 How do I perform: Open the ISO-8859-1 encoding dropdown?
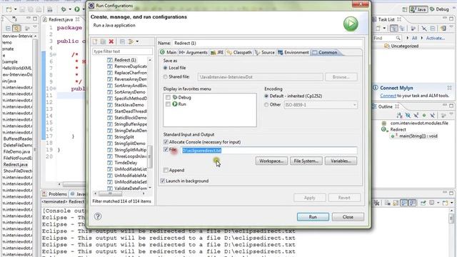click(354, 105)
